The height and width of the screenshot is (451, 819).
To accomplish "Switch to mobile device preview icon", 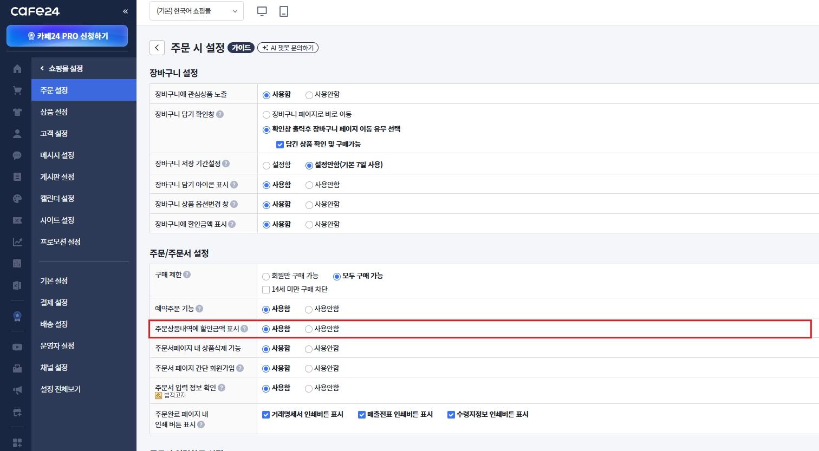I will tap(284, 11).
